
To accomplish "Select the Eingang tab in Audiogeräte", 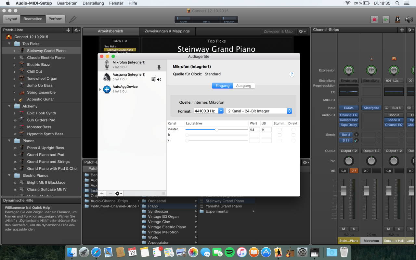I will (222, 86).
